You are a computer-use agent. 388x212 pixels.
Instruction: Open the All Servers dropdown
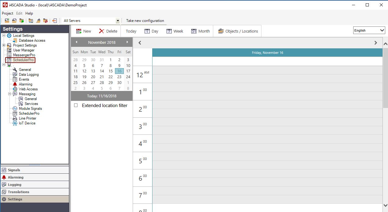(118, 21)
